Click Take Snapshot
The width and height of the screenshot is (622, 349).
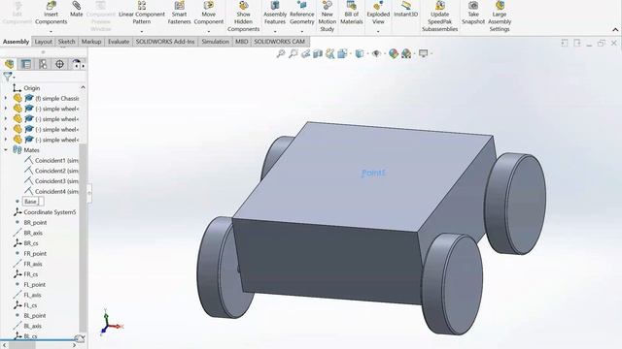pyautogui.click(x=473, y=13)
